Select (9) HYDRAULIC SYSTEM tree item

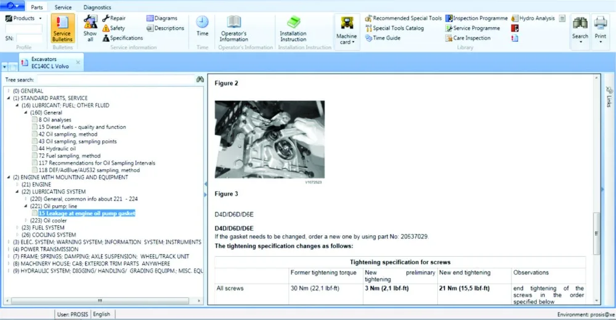pos(108,271)
